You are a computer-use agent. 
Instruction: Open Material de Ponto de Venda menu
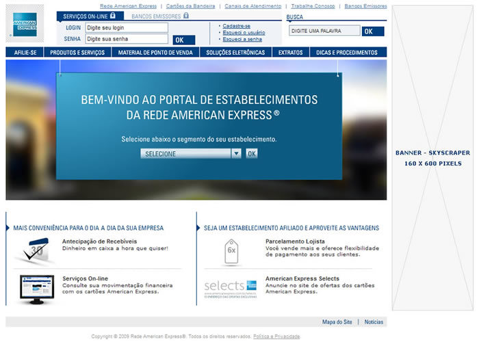tap(155, 53)
